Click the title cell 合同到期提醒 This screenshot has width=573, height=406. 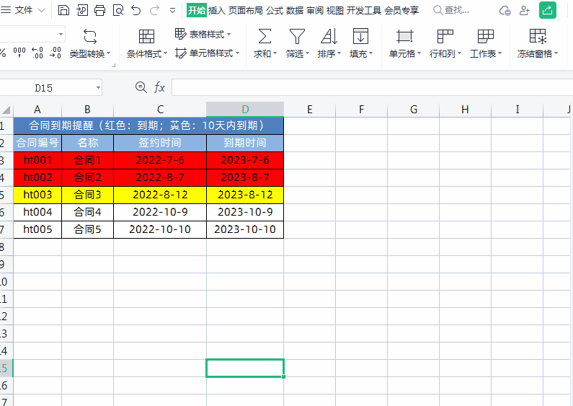(148, 125)
